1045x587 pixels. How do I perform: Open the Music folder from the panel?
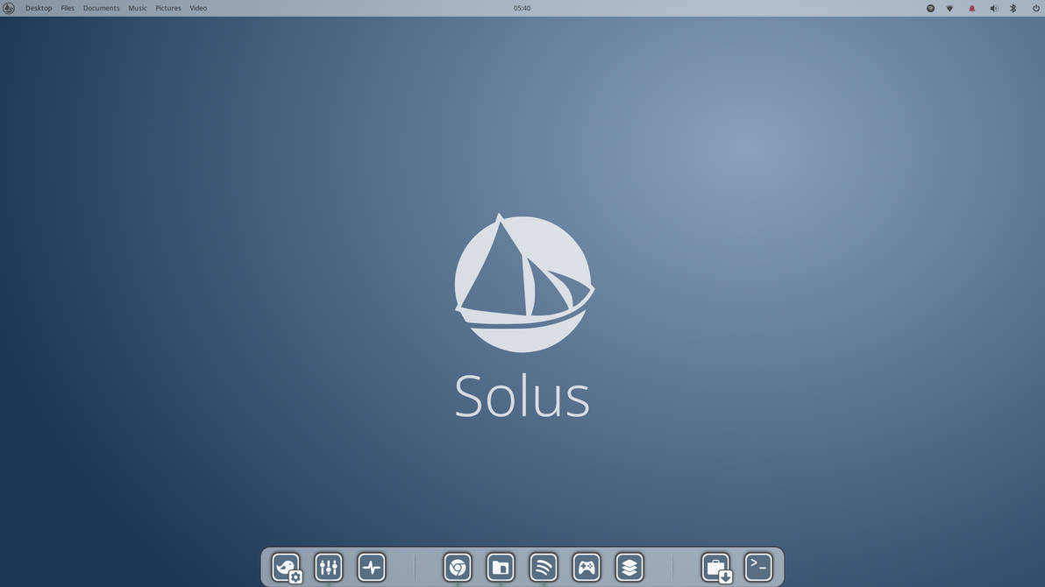(137, 8)
